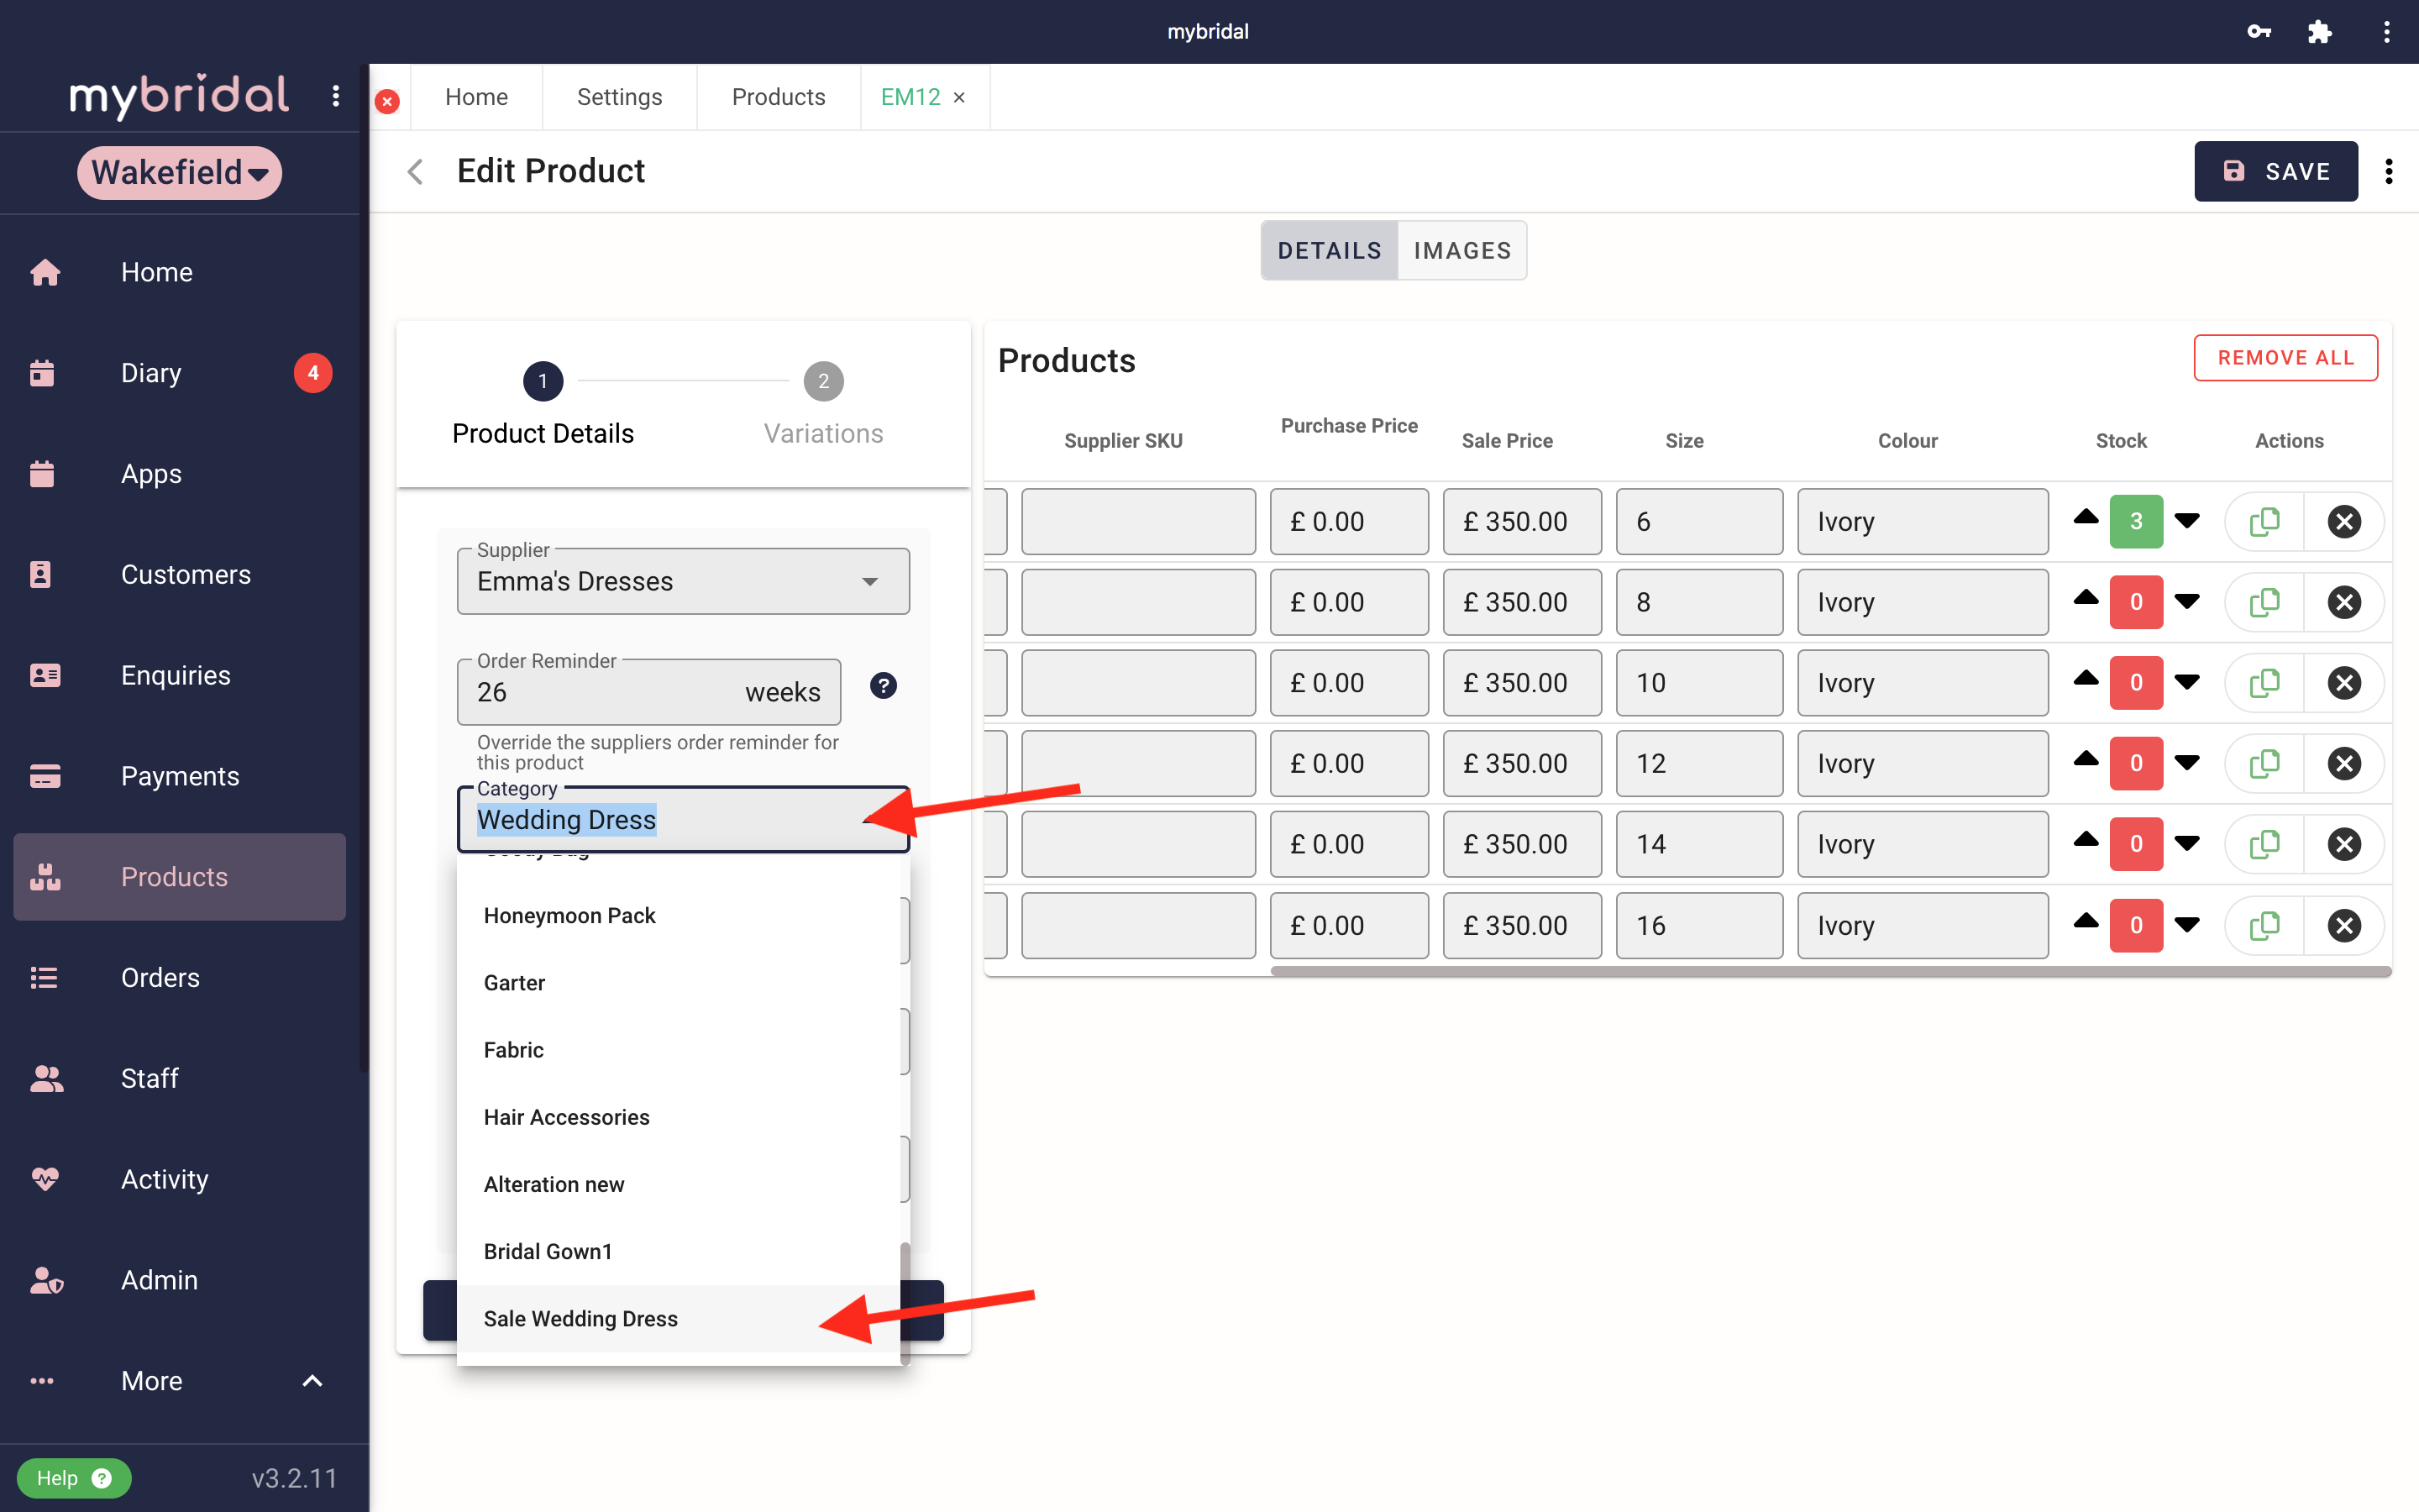The height and width of the screenshot is (1512, 2419).
Task: Switch to the Images tab
Action: pos(1461,250)
